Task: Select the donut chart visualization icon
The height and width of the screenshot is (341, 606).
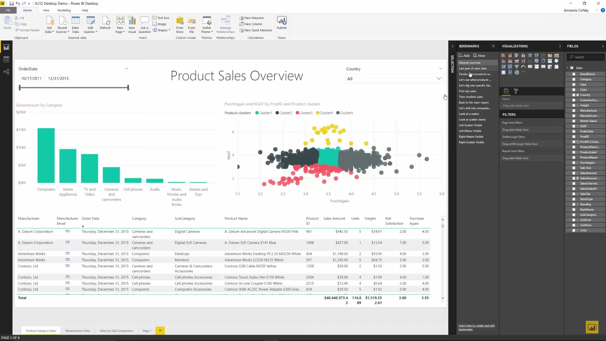Action: click(x=543, y=61)
